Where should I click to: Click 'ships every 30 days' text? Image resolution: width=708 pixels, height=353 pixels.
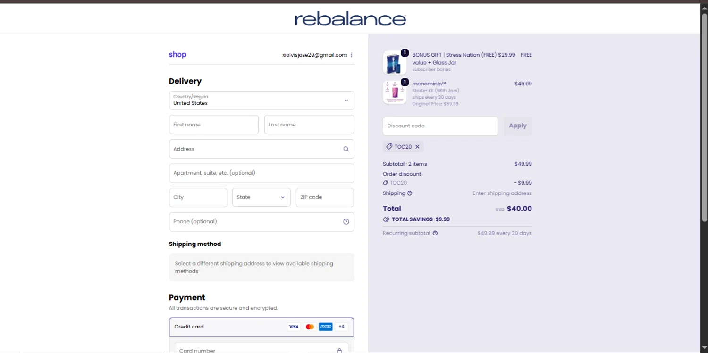(x=434, y=97)
